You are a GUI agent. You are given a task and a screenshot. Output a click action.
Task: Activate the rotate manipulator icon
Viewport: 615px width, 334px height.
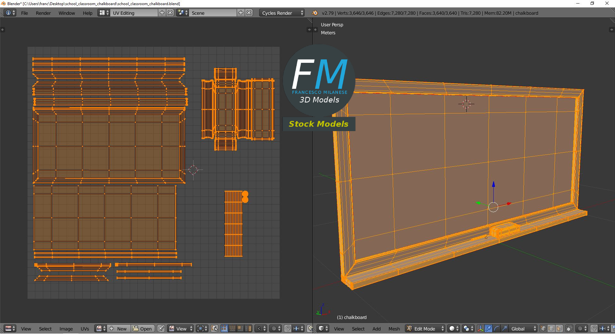pos(496,329)
